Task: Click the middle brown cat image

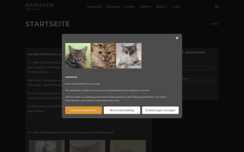Action: (x=103, y=56)
